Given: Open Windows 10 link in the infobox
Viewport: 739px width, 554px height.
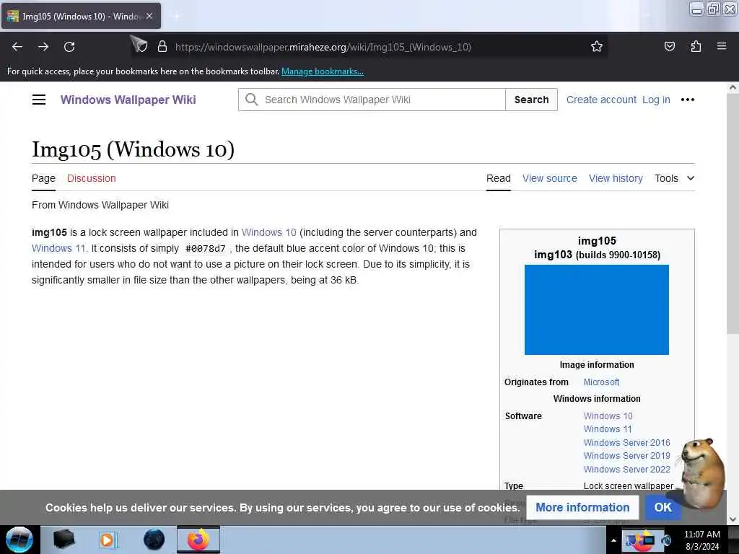Looking at the screenshot, I should click(x=608, y=416).
